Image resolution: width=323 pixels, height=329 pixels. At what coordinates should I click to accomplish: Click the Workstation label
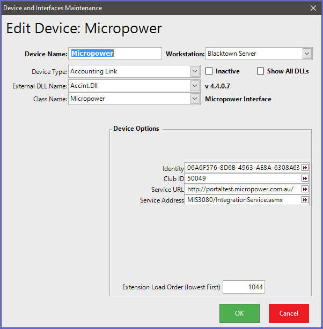185,54
